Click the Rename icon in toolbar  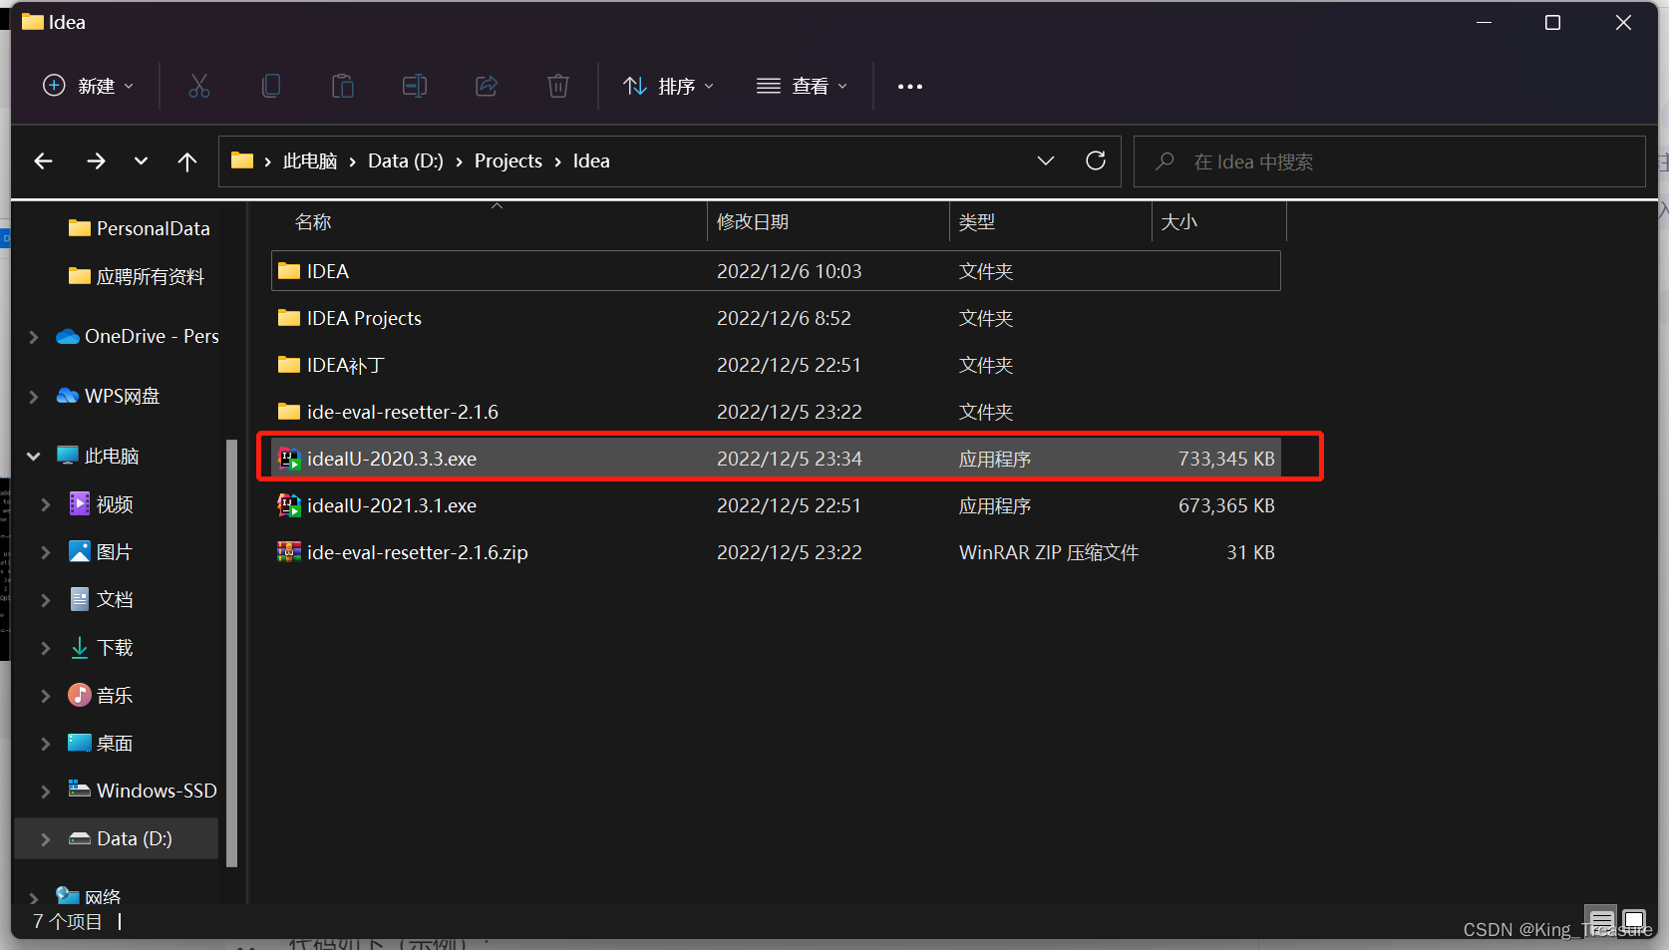415,86
